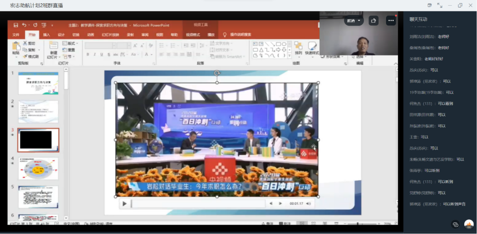Toggle Bold formatting
The image size is (477, 234).
(x=88, y=54)
